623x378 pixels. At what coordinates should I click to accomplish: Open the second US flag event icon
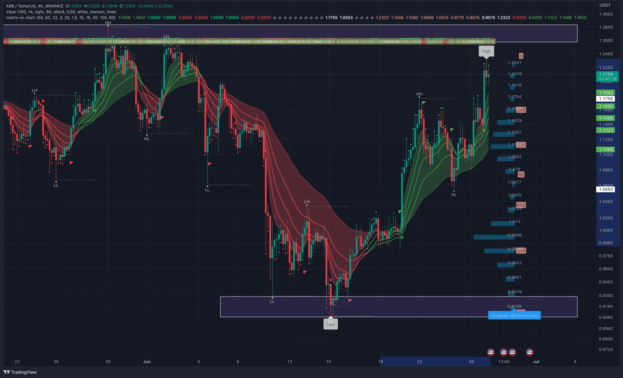[x=503, y=352]
